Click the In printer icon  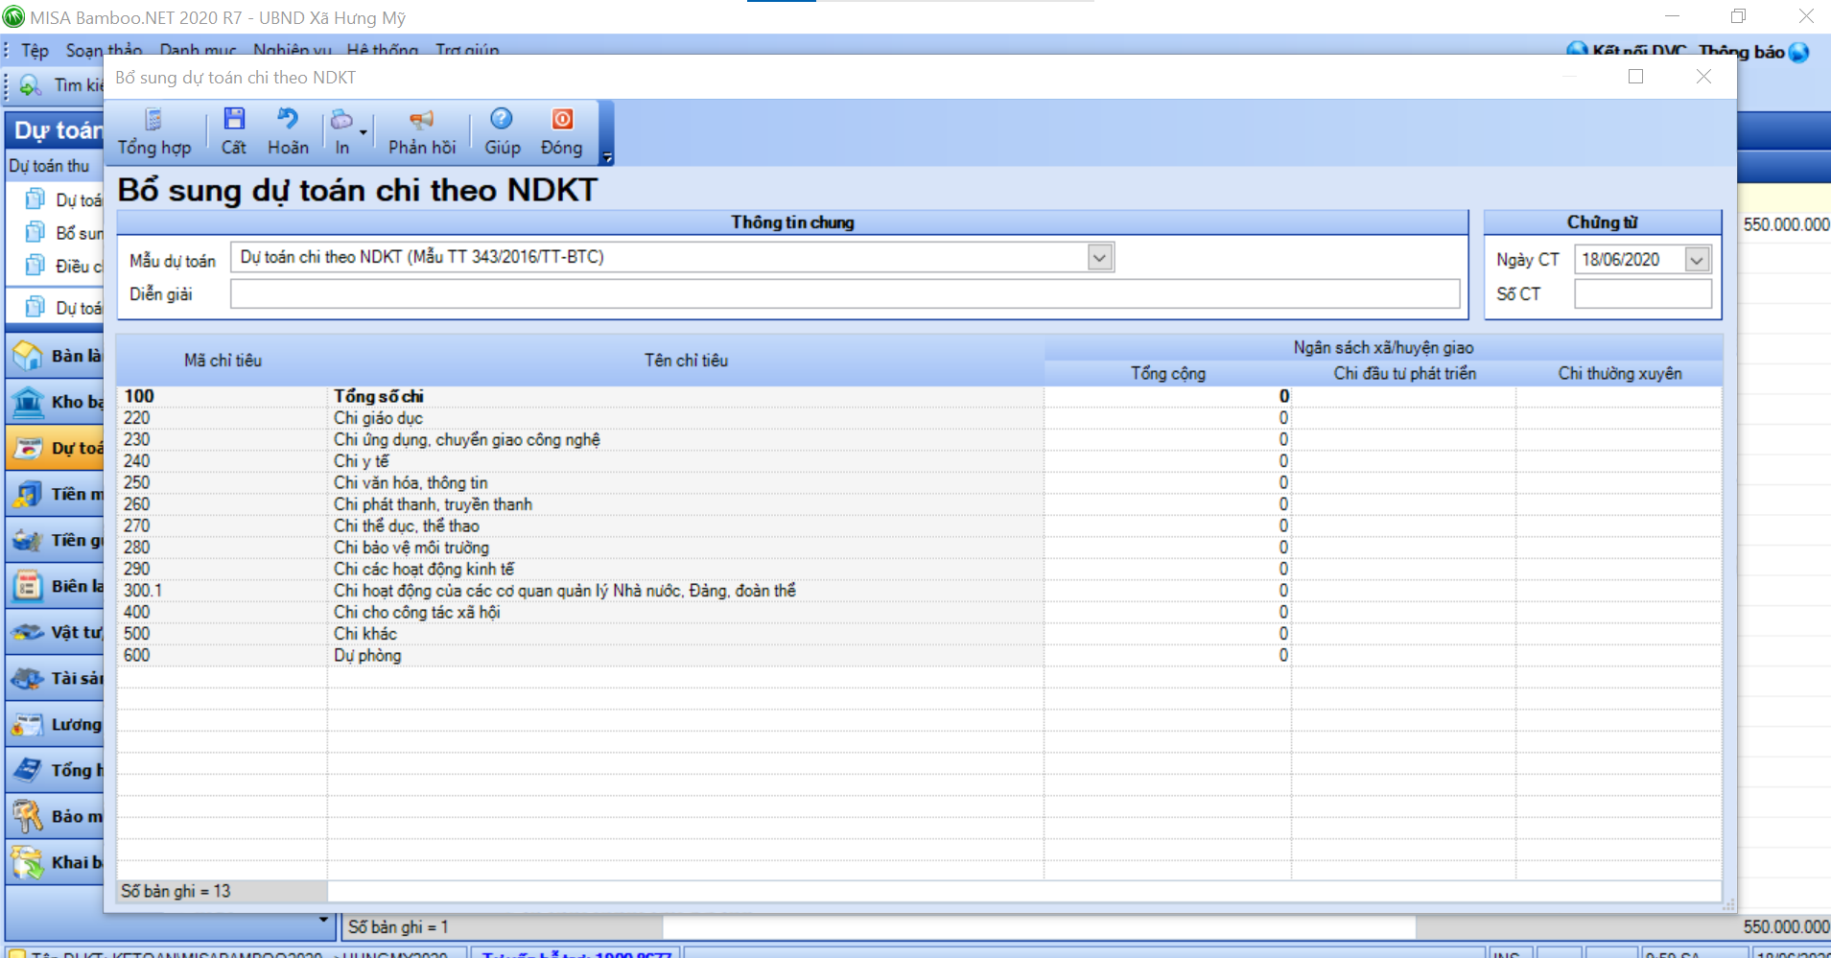tap(340, 121)
